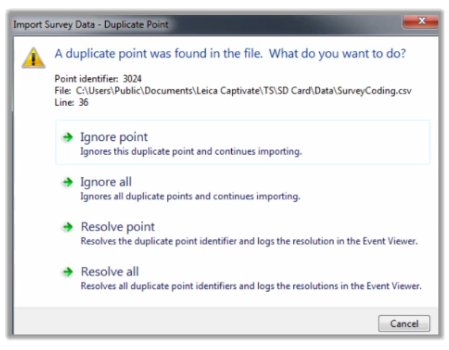This screenshot has height=350, width=449.
Task: Click the Point identifier 3024 text
Action: point(98,79)
